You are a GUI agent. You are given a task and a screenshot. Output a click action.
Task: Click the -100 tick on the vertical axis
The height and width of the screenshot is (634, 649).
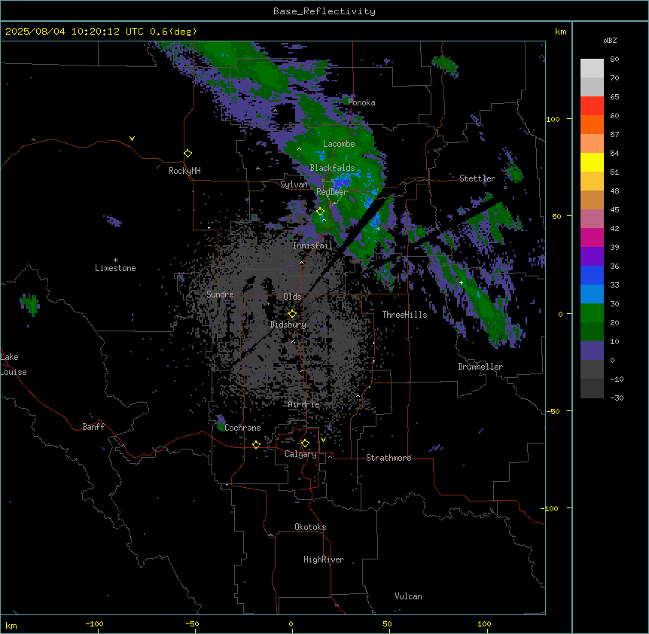click(x=550, y=508)
